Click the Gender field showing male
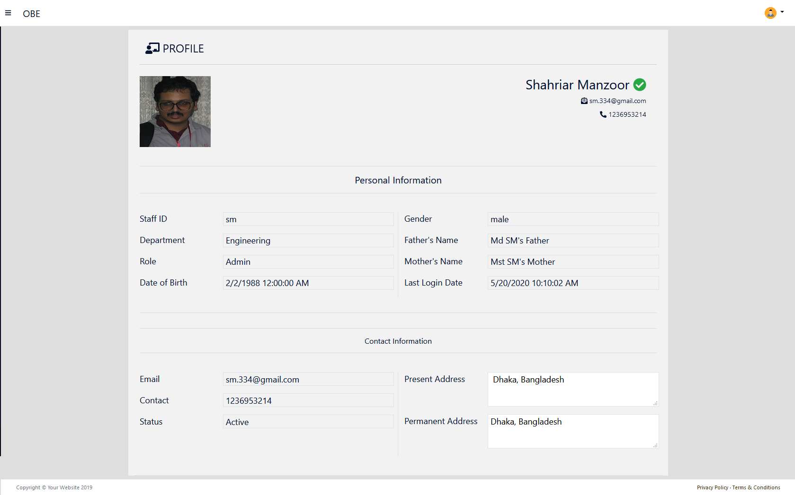The height and width of the screenshot is (495, 795). point(573,219)
